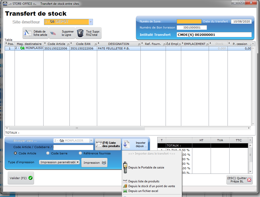
Task: Click the Excel file icon in menu
Action: point(125,191)
